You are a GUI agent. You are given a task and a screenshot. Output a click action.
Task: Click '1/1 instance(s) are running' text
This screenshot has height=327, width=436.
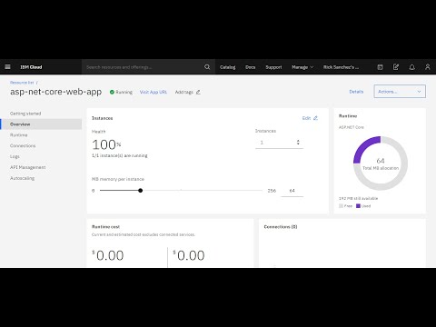point(120,155)
